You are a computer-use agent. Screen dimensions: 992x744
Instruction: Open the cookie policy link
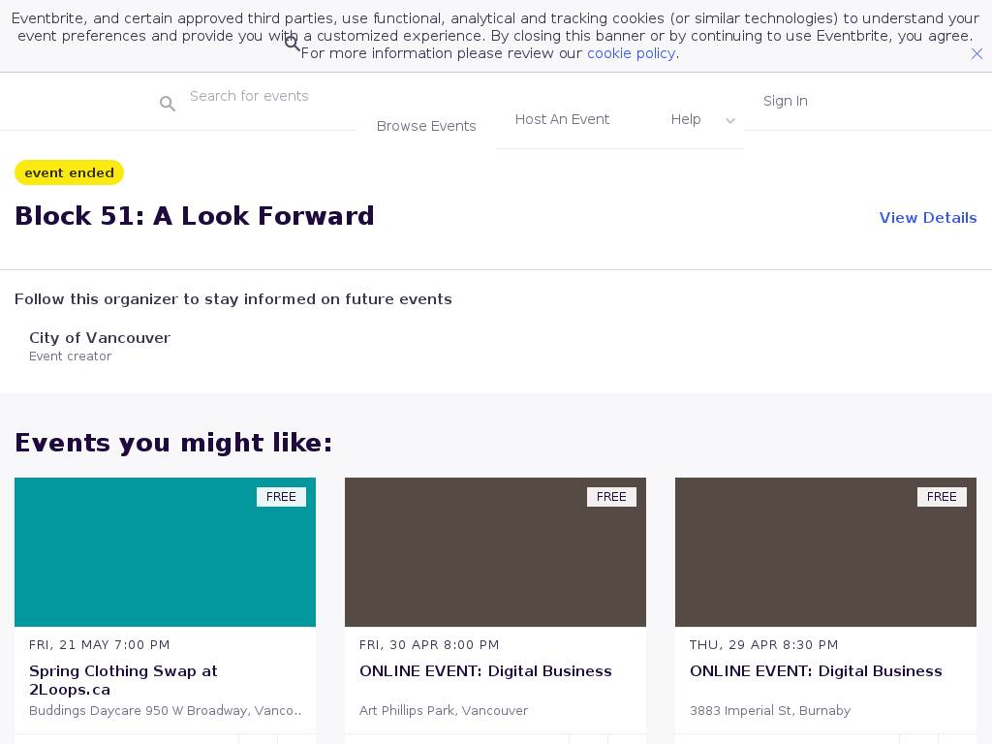click(x=631, y=53)
